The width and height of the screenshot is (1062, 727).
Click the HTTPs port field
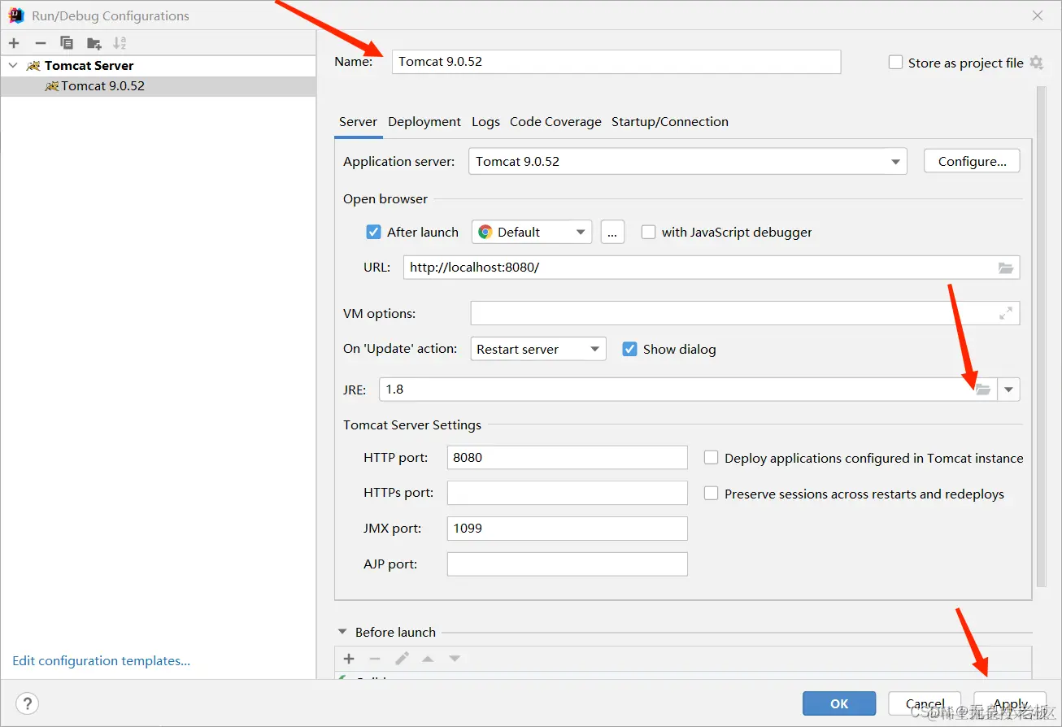[x=568, y=493]
